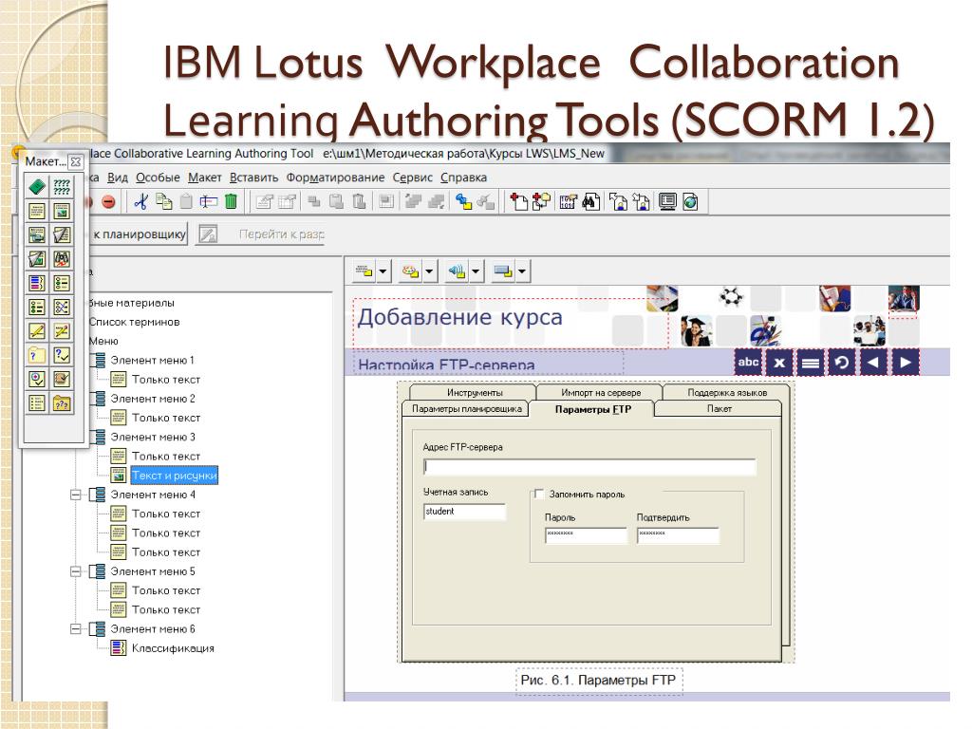Click the greyed Paste clipboard icon
972x729 pixels.
186,201
